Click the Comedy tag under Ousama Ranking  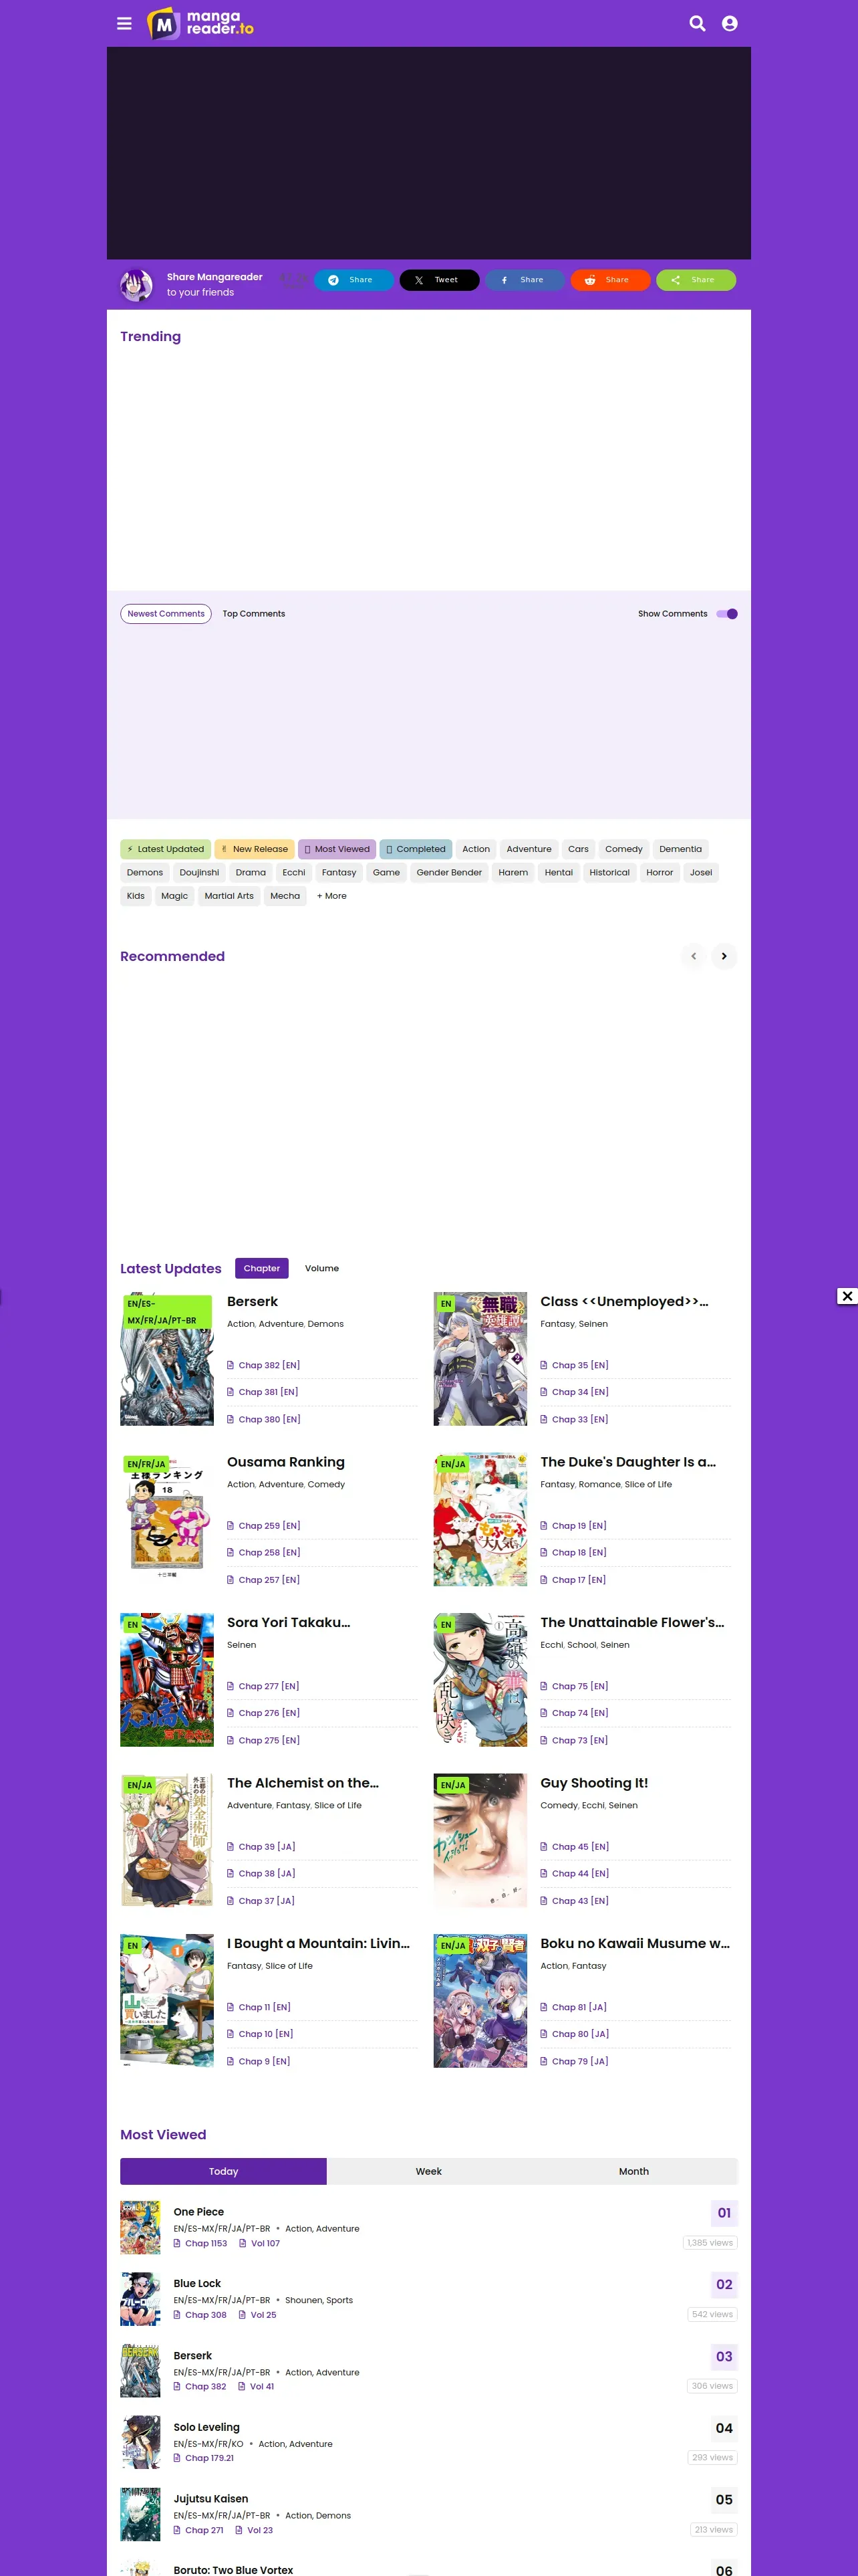(327, 1484)
